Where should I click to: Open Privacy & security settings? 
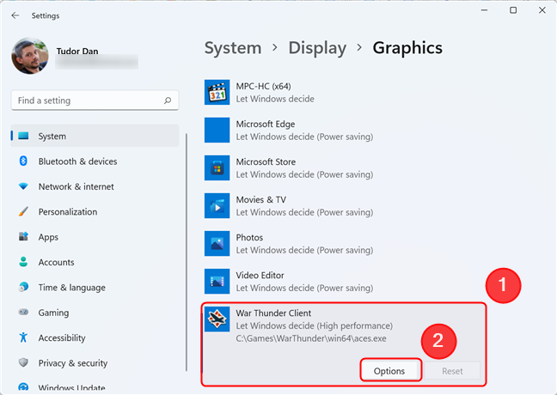coord(95,362)
